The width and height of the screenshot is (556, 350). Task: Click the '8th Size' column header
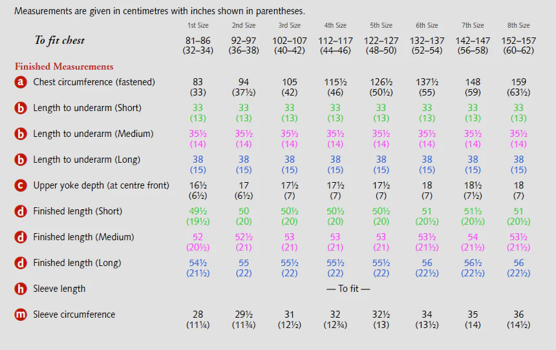[x=519, y=26]
